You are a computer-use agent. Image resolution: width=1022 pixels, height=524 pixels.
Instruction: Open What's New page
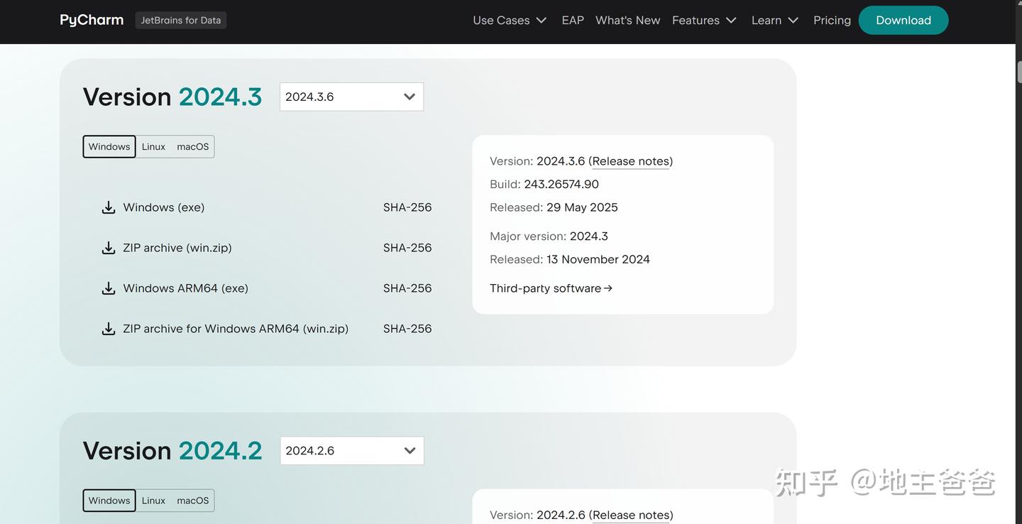628,20
